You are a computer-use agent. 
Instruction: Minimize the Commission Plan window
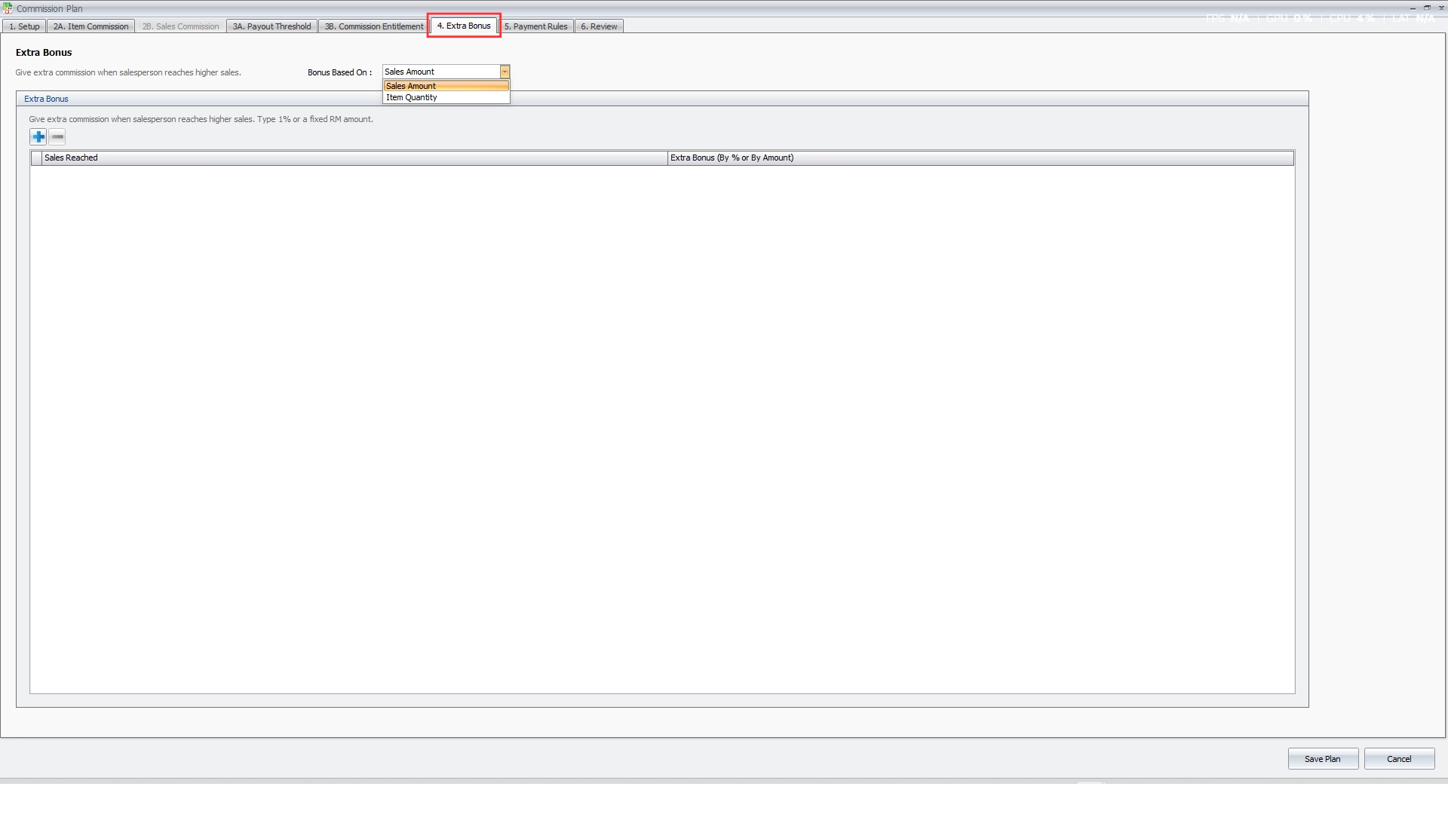coord(1413,8)
